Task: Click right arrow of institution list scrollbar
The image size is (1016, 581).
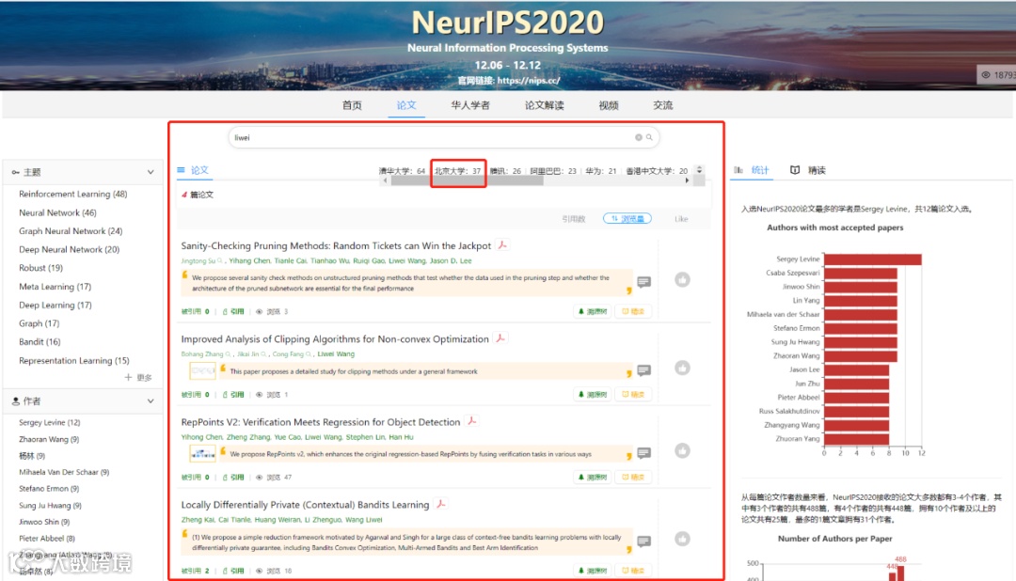Action: pyautogui.click(x=688, y=181)
